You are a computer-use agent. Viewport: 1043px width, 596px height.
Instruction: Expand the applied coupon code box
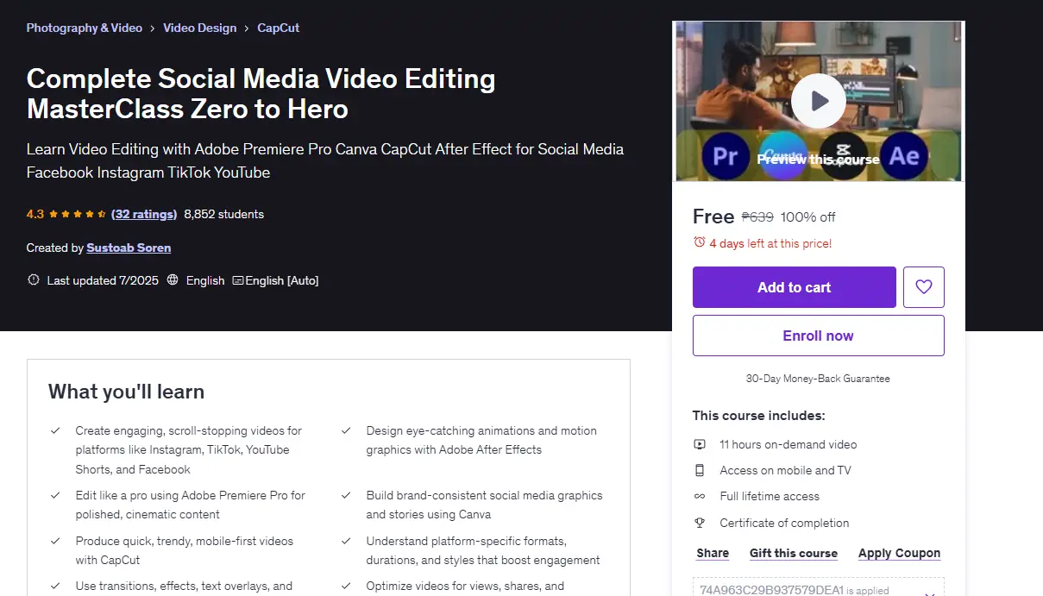point(930,592)
